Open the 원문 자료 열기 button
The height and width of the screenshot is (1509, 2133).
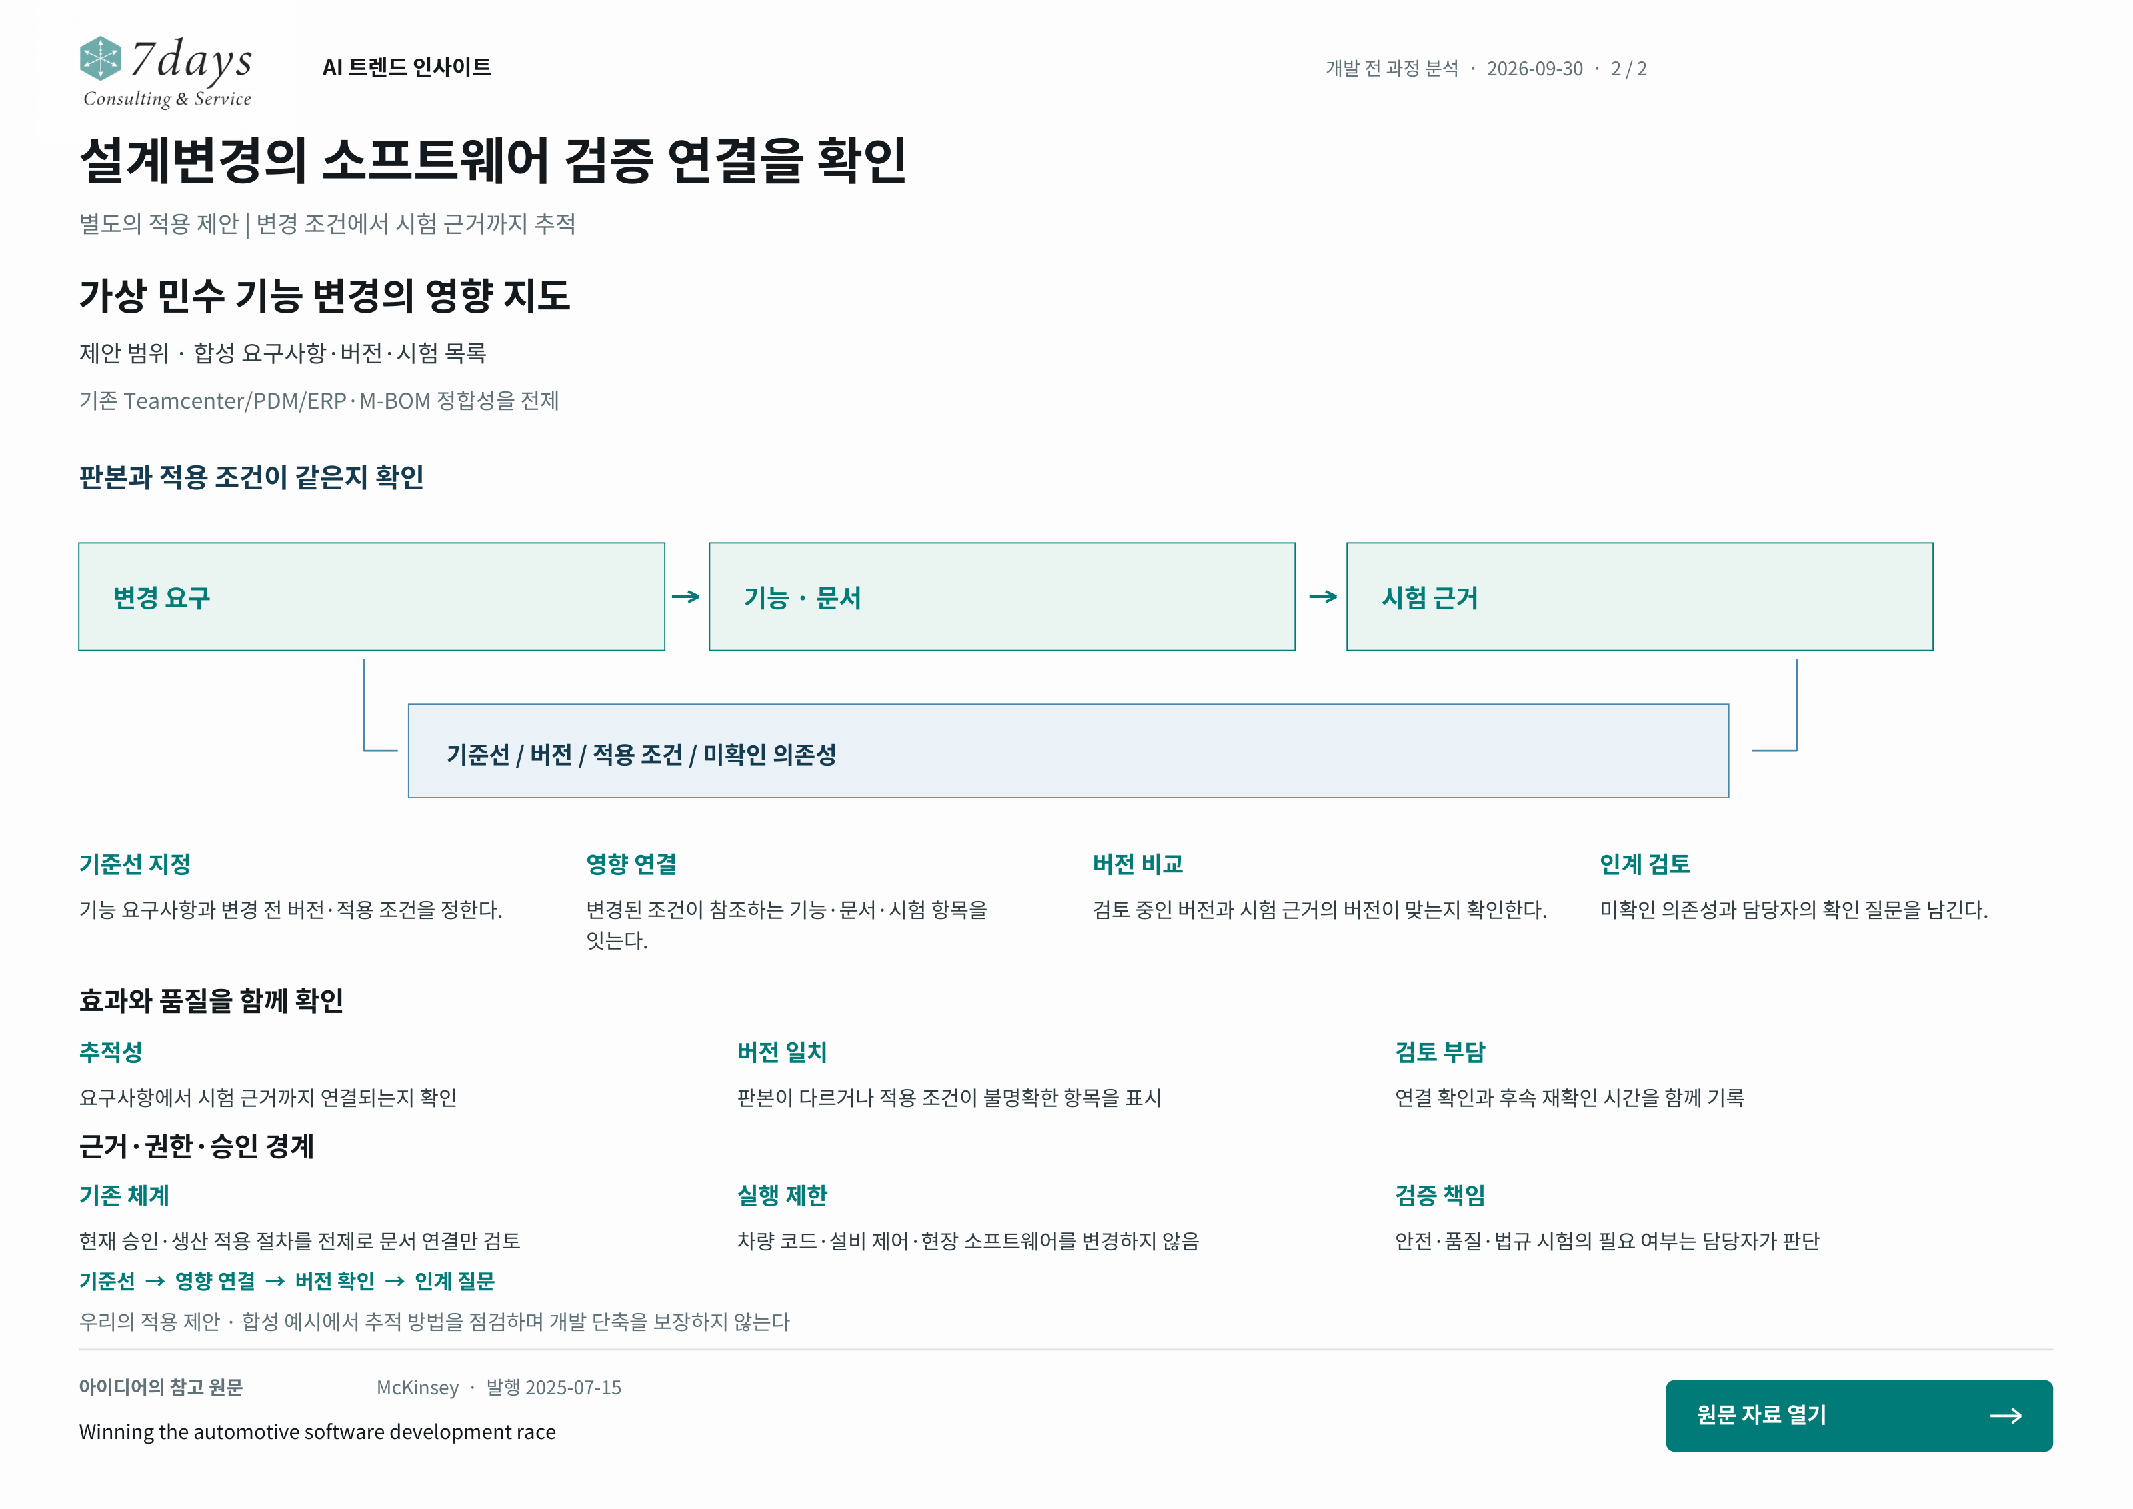(x=1858, y=1415)
